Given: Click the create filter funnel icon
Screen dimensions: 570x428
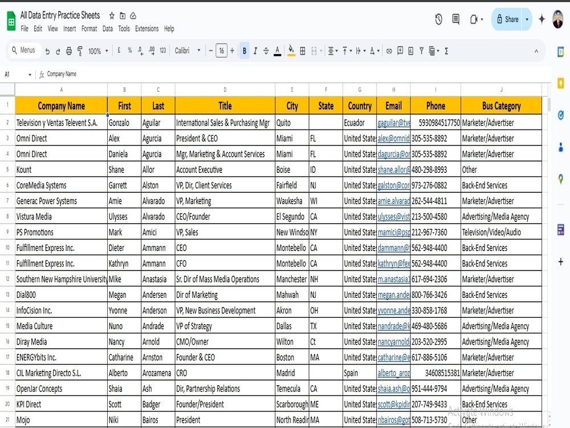Looking at the screenshot, I should pyautogui.click(x=421, y=51).
